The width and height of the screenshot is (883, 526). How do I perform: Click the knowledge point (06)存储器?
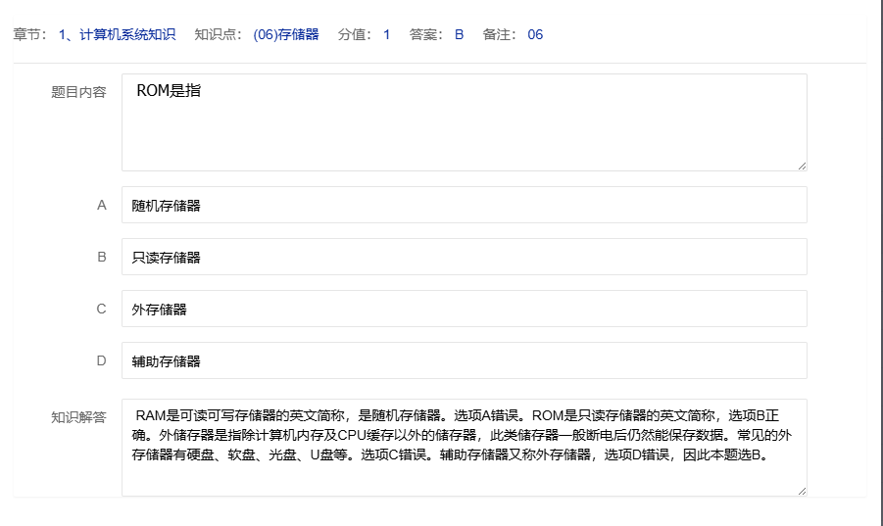tap(285, 34)
